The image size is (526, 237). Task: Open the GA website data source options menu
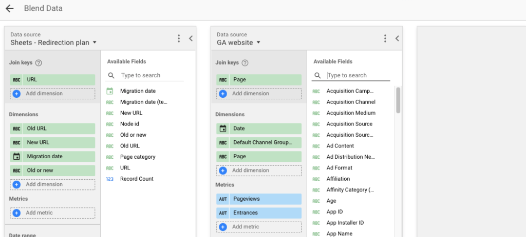pos(385,38)
